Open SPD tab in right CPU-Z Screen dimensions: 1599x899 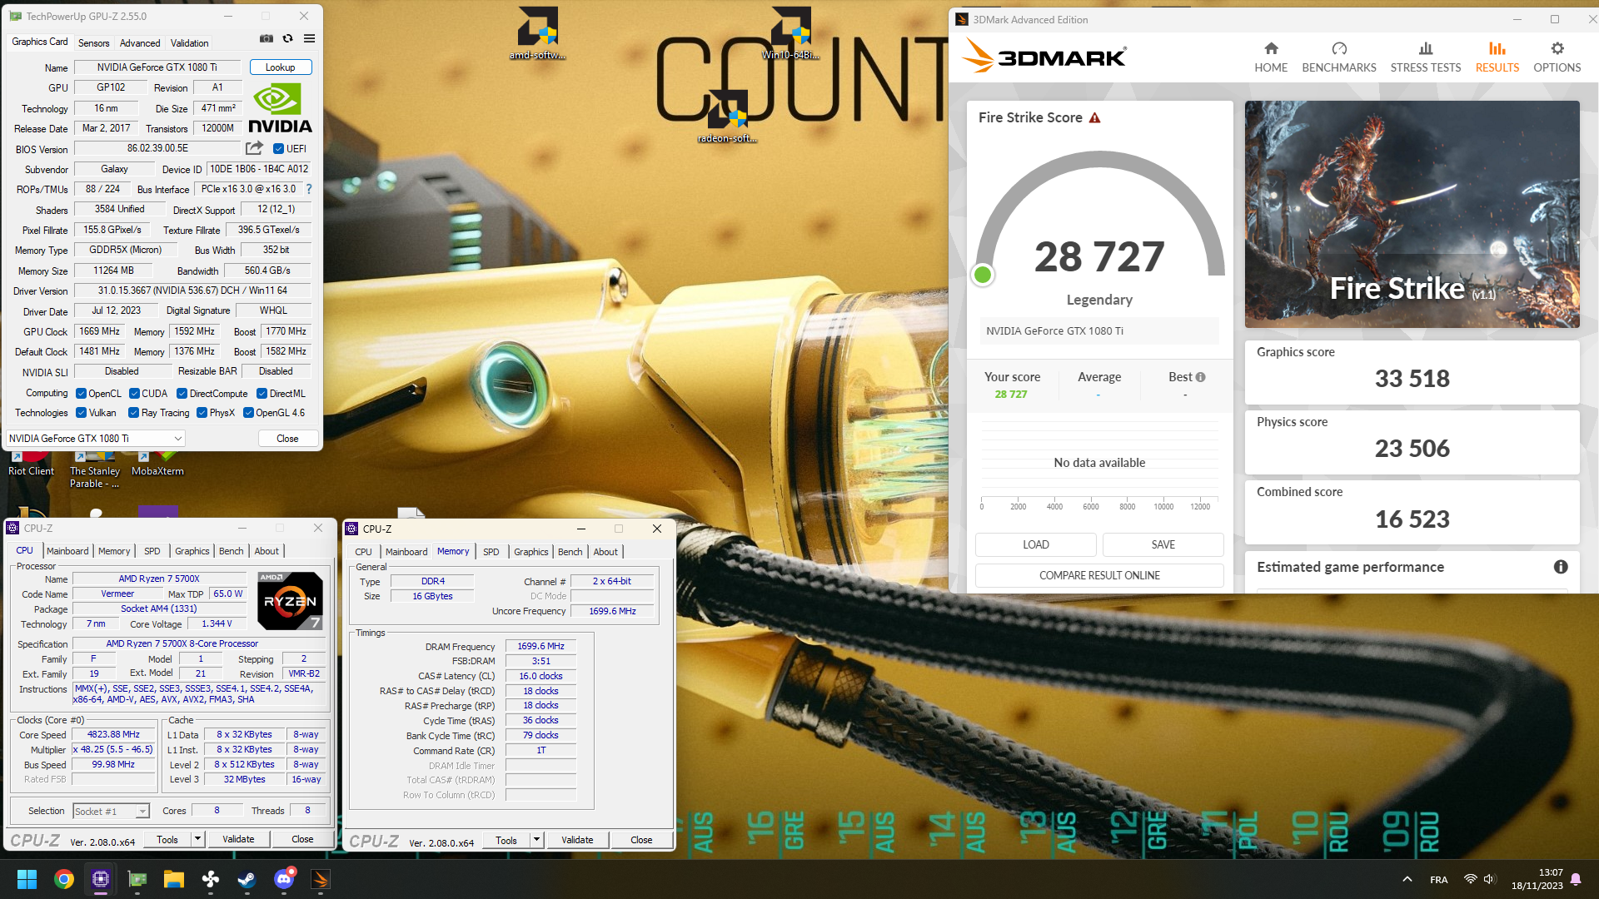[x=491, y=552]
